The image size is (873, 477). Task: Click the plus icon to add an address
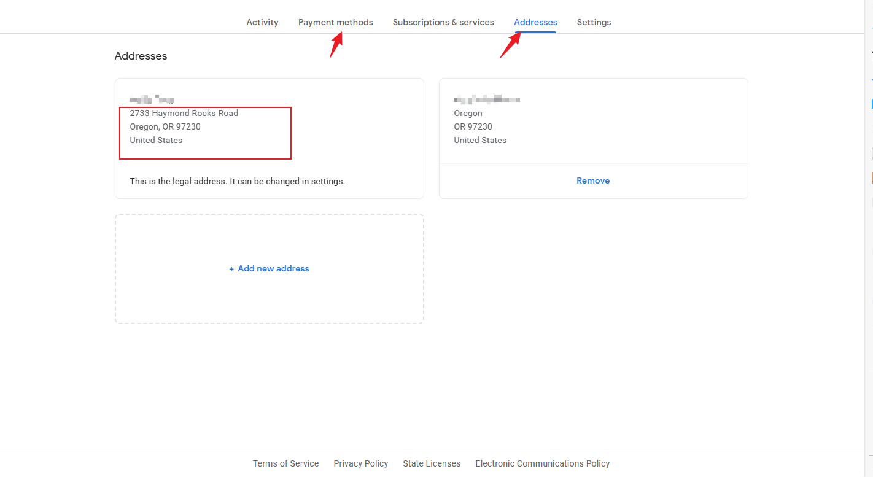[231, 269]
